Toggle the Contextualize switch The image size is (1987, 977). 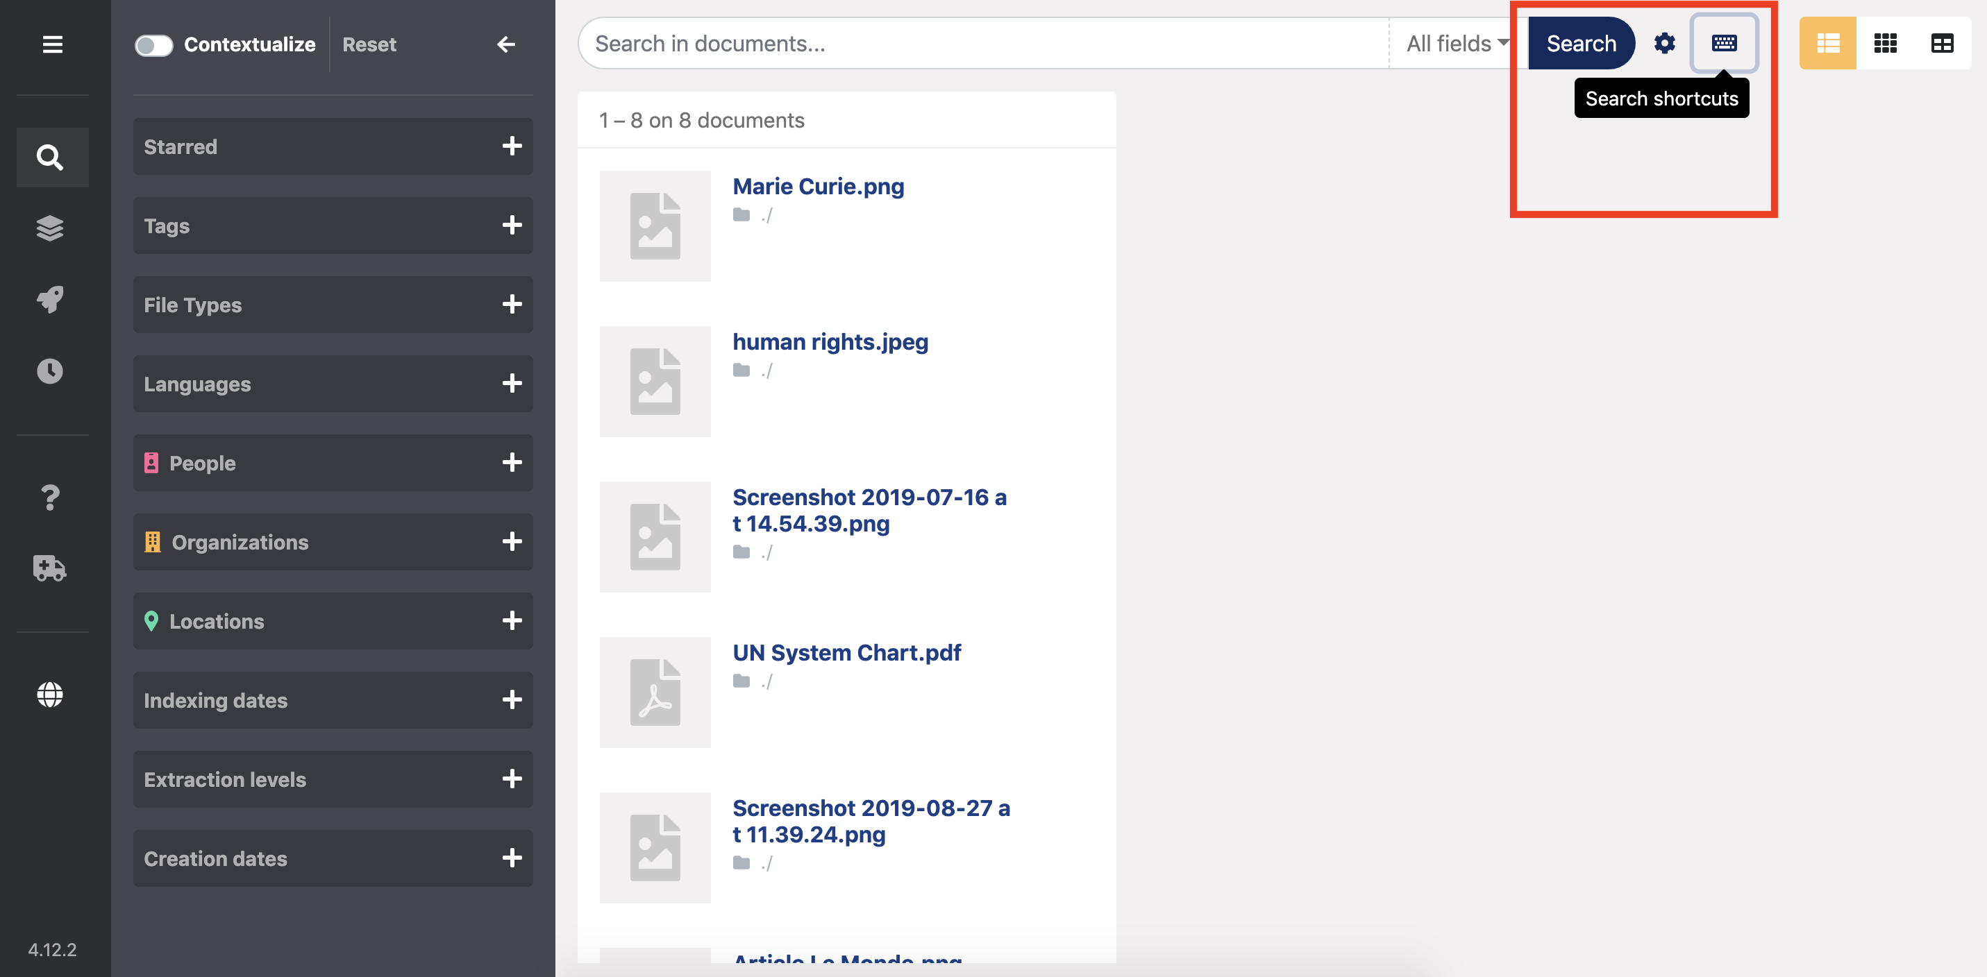coord(153,46)
